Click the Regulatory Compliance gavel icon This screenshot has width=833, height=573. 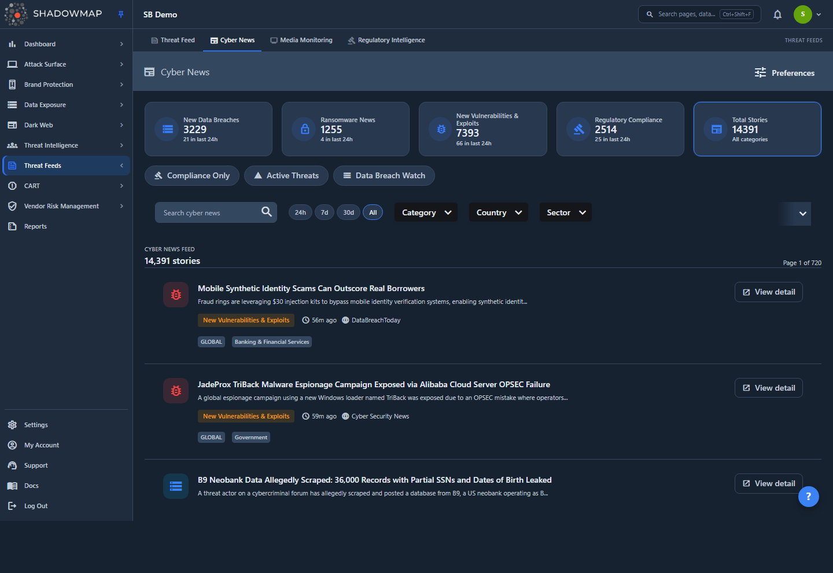579,129
